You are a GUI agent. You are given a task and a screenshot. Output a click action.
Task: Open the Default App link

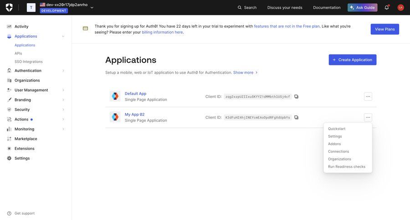point(135,94)
